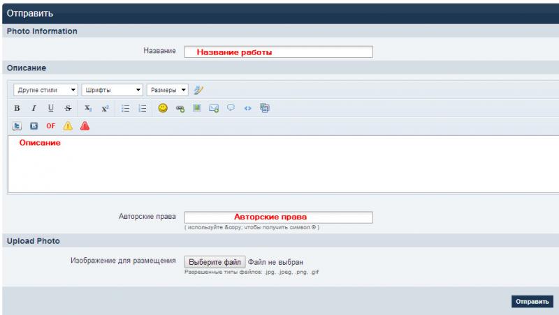Click the Название input field
The image size is (559, 315).
pyautogui.click(x=278, y=52)
